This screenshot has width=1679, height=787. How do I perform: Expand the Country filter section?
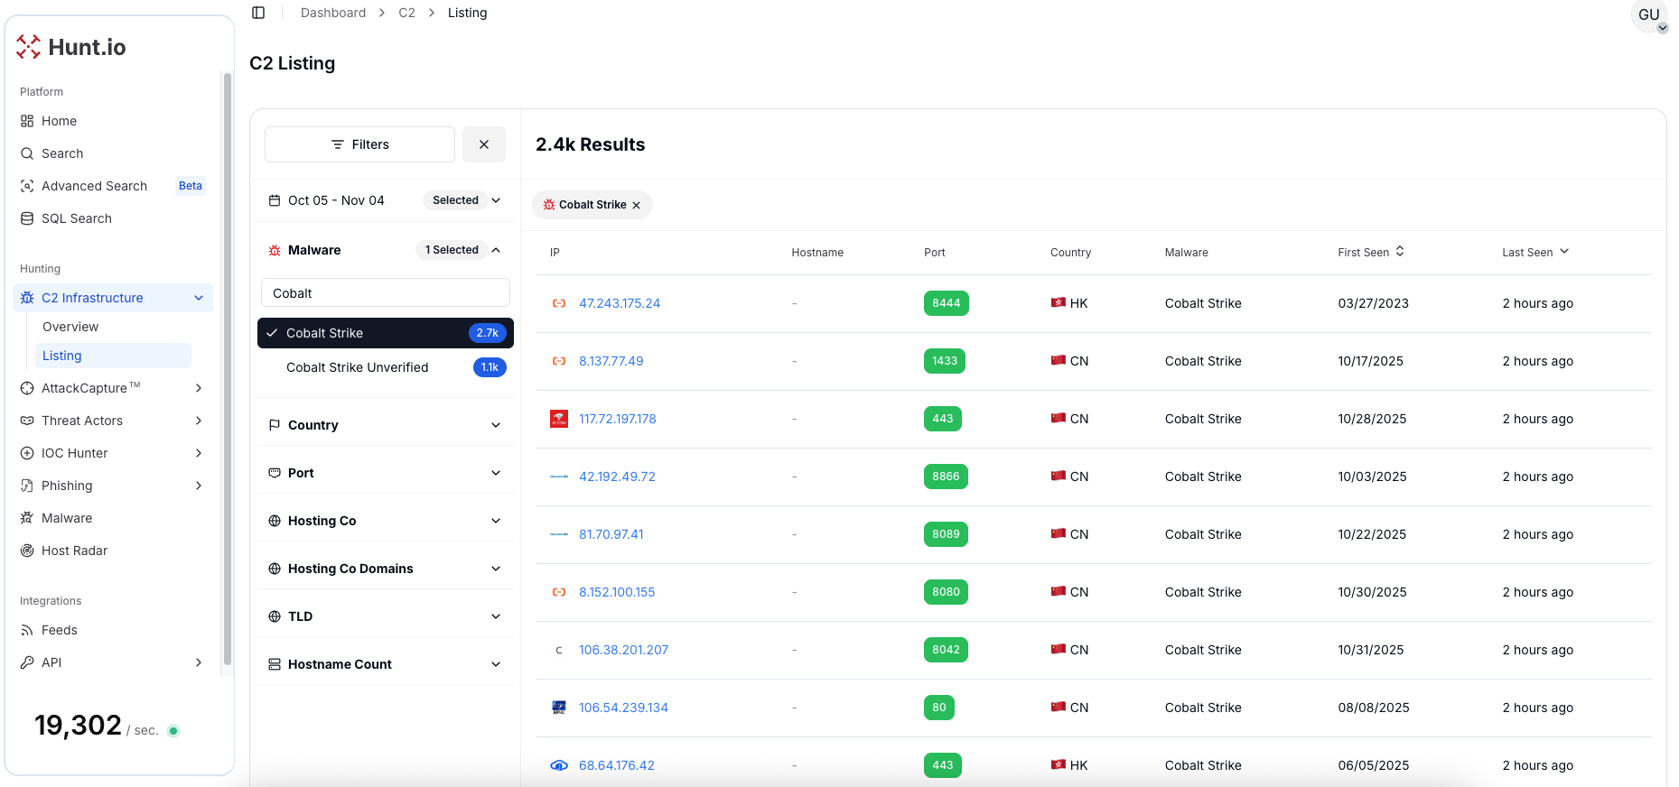(385, 425)
